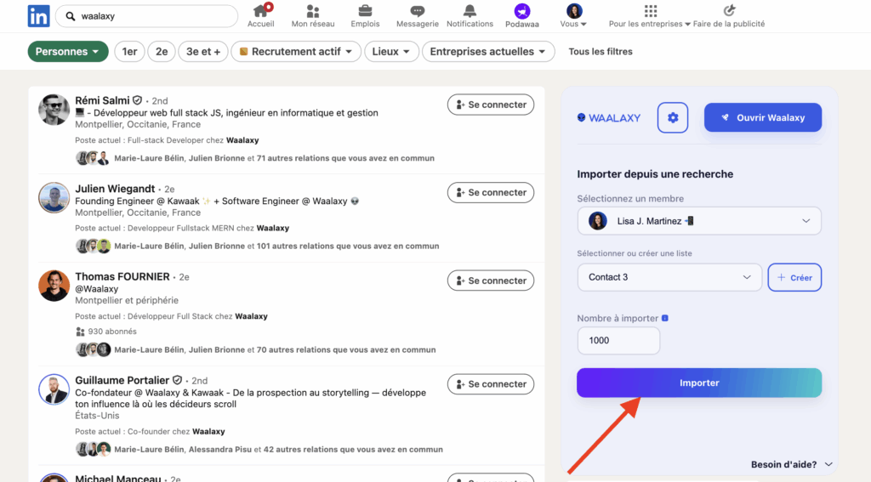Viewport: 871px width, 482px height.
Task: Open Thomas FOURNIER profile name link
Action: 122,276
